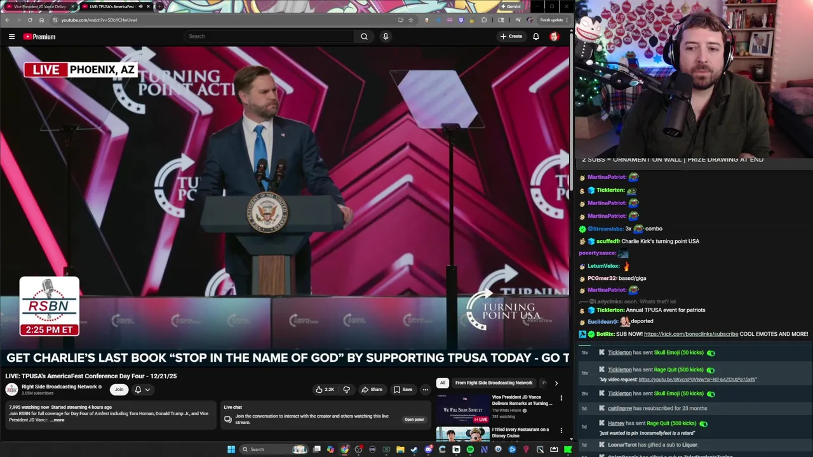The height and width of the screenshot is (457, 813).
Task: Reload the page in browser
Action: coord(30,20)
